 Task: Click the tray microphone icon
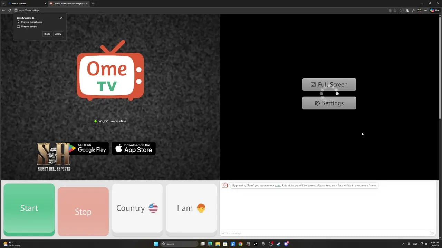pos(409,244)
